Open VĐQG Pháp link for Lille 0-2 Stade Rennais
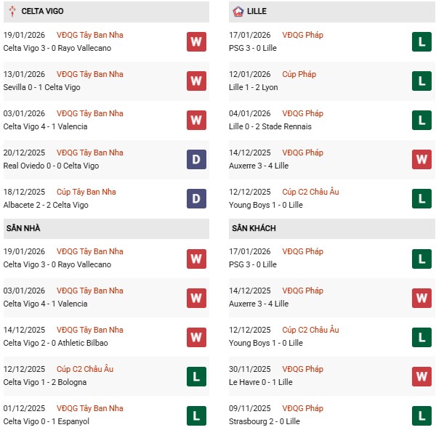 (304, 113)
